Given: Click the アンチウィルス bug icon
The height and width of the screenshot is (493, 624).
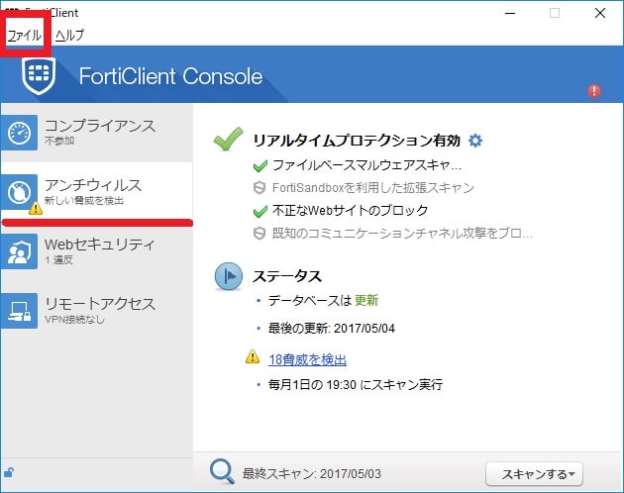Looking at the screenshot, I should point(19,192).
